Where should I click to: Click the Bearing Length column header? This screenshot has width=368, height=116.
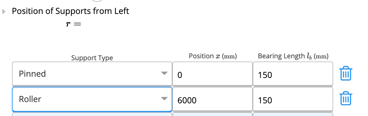point(293,56)
